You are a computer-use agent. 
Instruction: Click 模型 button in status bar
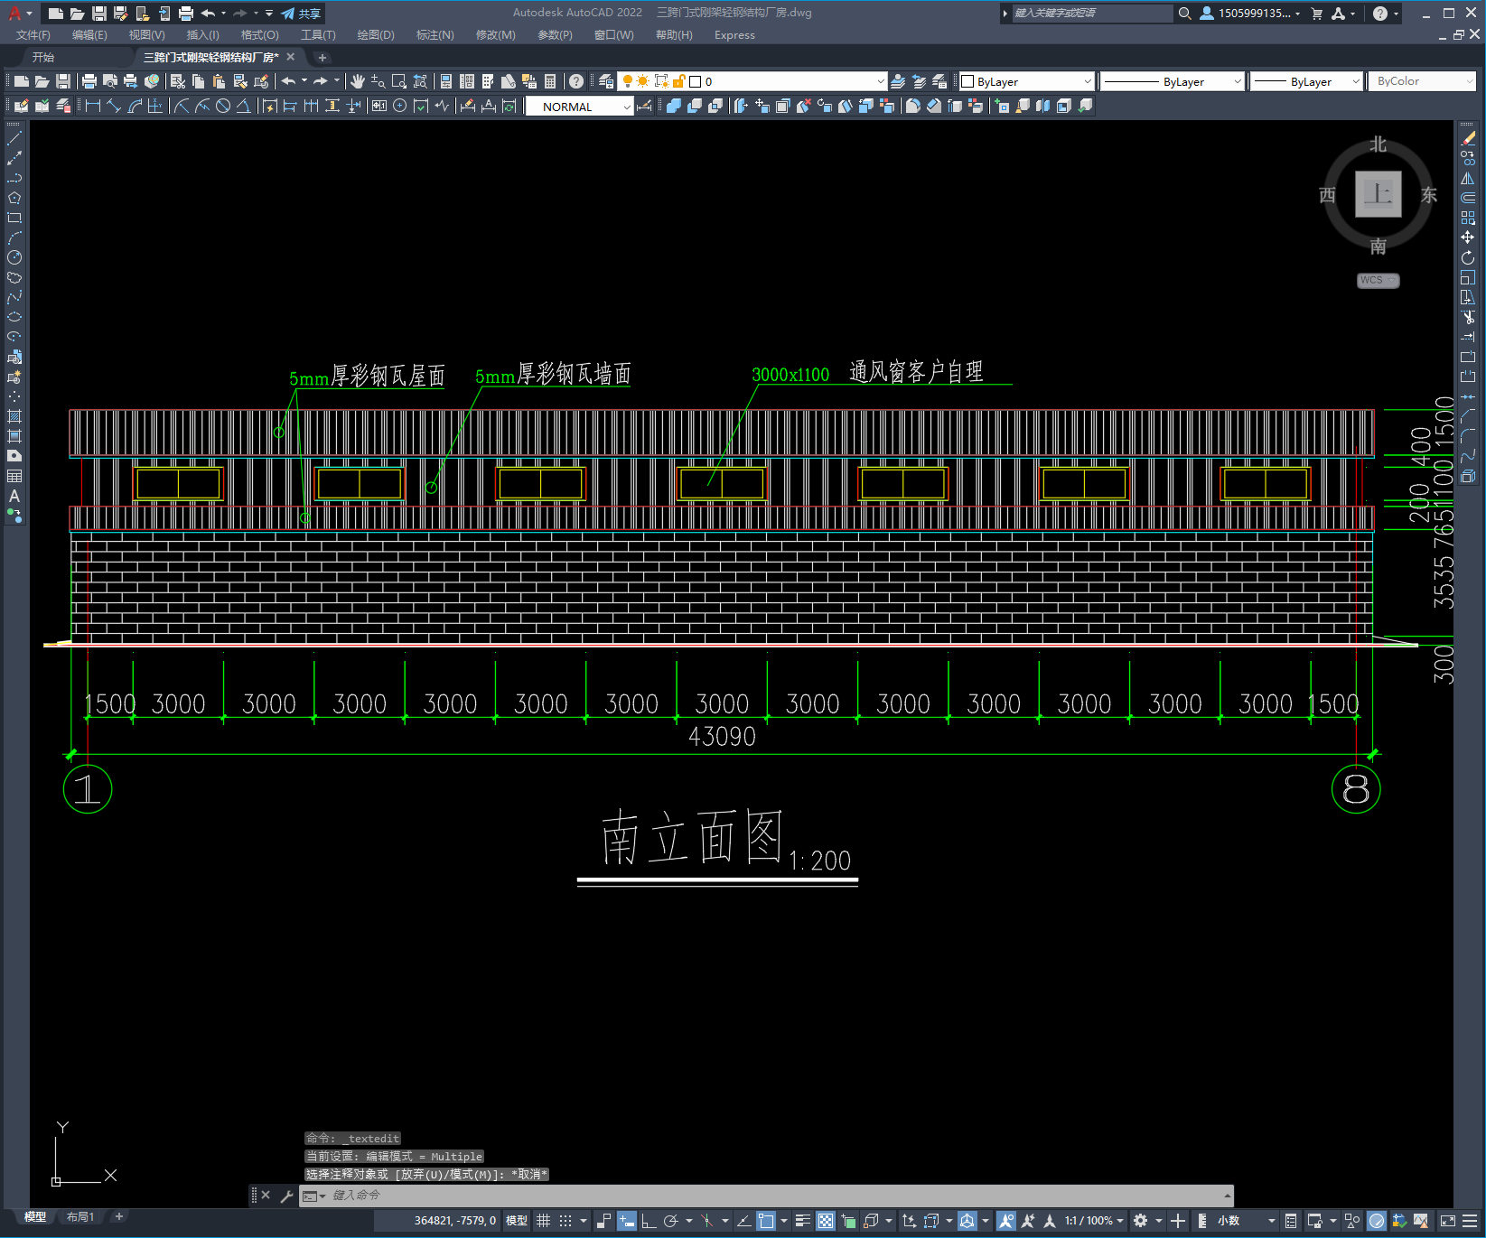point(517,1221)
